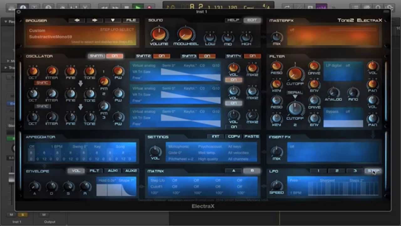The width and height of the screenshot is (401, 226).
Task: Click COPY in Settings section
Action: 234,136
